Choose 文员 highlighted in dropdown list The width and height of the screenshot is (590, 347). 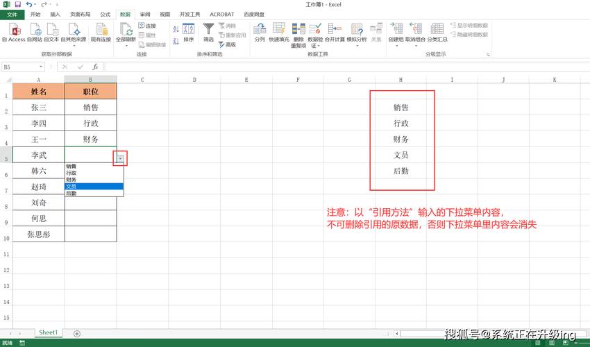(x=94, y=186)
